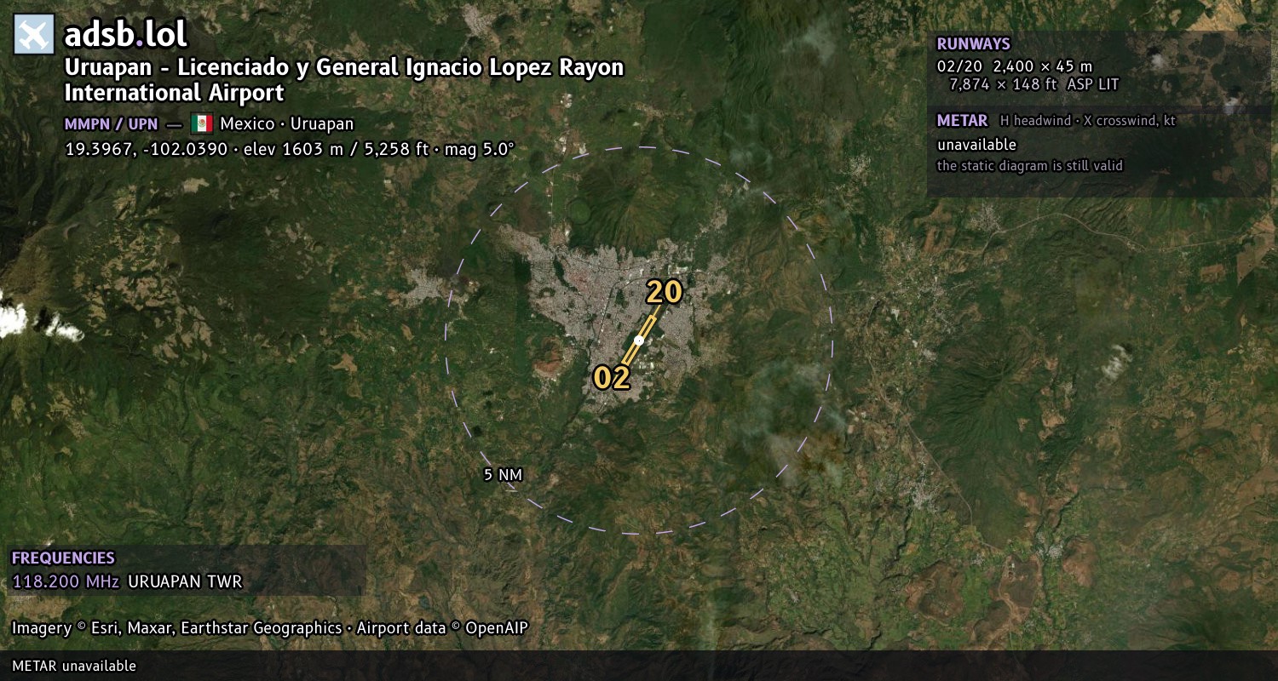Click the "7,874 × 148 ft ASP LIT" line
This screenshot has height=681, width=1278.
(1033, 84)
